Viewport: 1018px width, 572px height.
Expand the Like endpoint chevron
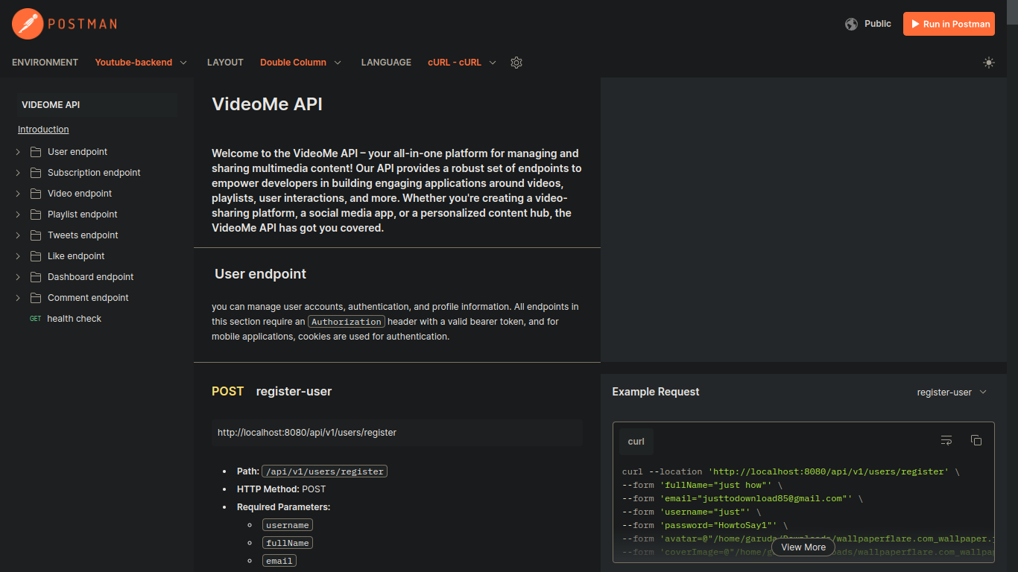pos(18,256)
